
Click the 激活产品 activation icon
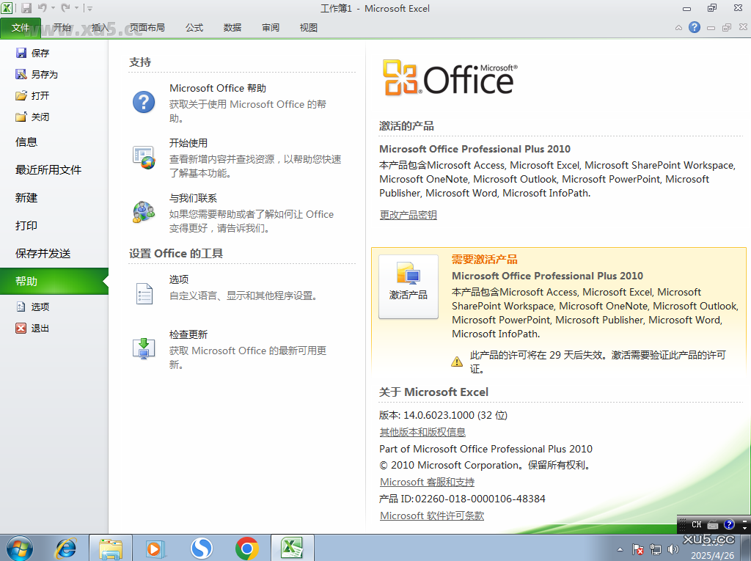tap(408, 287)
